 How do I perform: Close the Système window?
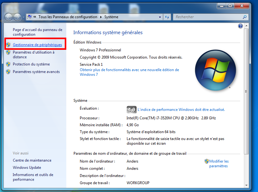click(242, 6)
